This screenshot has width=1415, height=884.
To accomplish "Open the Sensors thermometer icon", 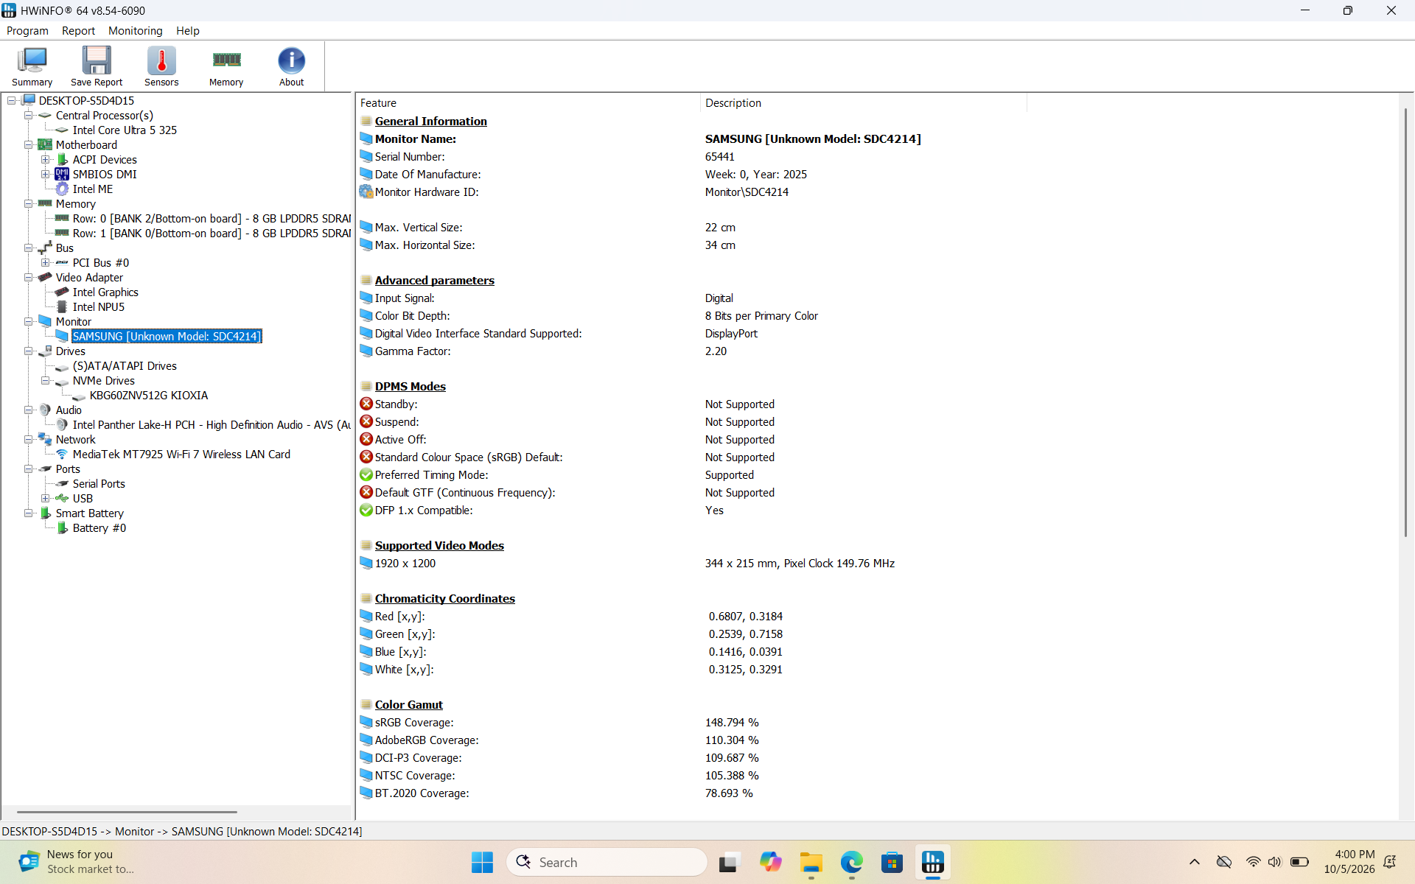I will 161,66.
